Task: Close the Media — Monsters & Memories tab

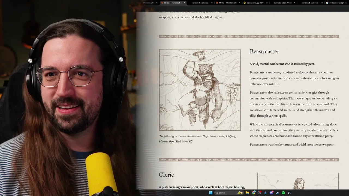Action: pyautogui.click(x=239, y=3)
